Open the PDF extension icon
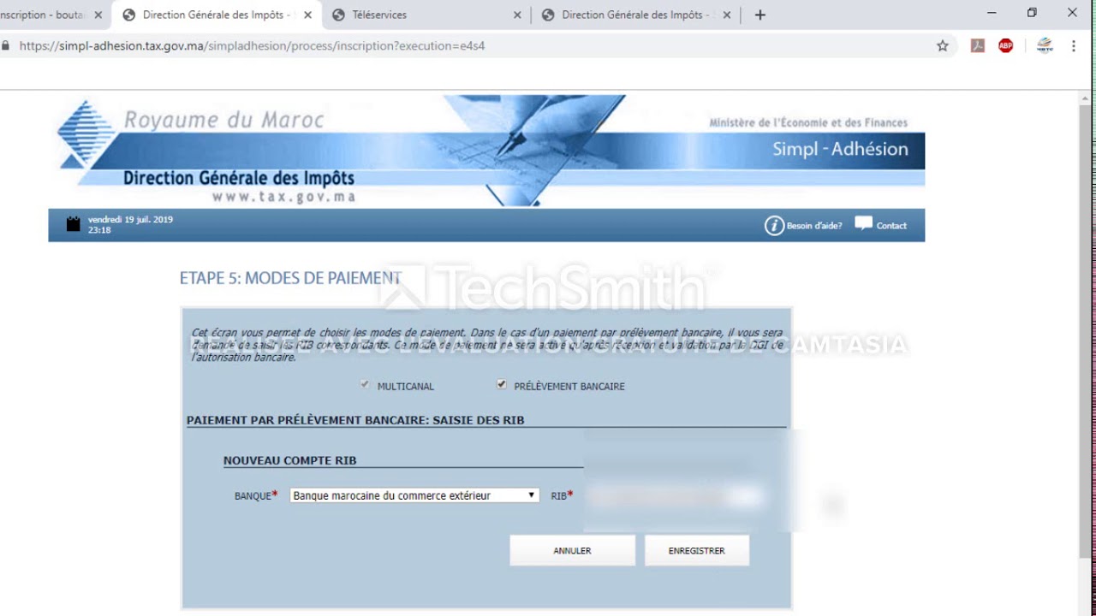 pos(978,46)
